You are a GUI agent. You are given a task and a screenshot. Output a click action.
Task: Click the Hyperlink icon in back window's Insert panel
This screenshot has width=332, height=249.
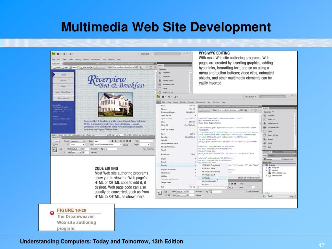pyautogui.click(x=160, y=73)
